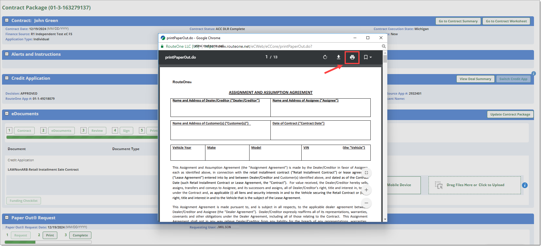Update the Contract Package
This screenshot has height=247, width=542.
coord(510,114)
